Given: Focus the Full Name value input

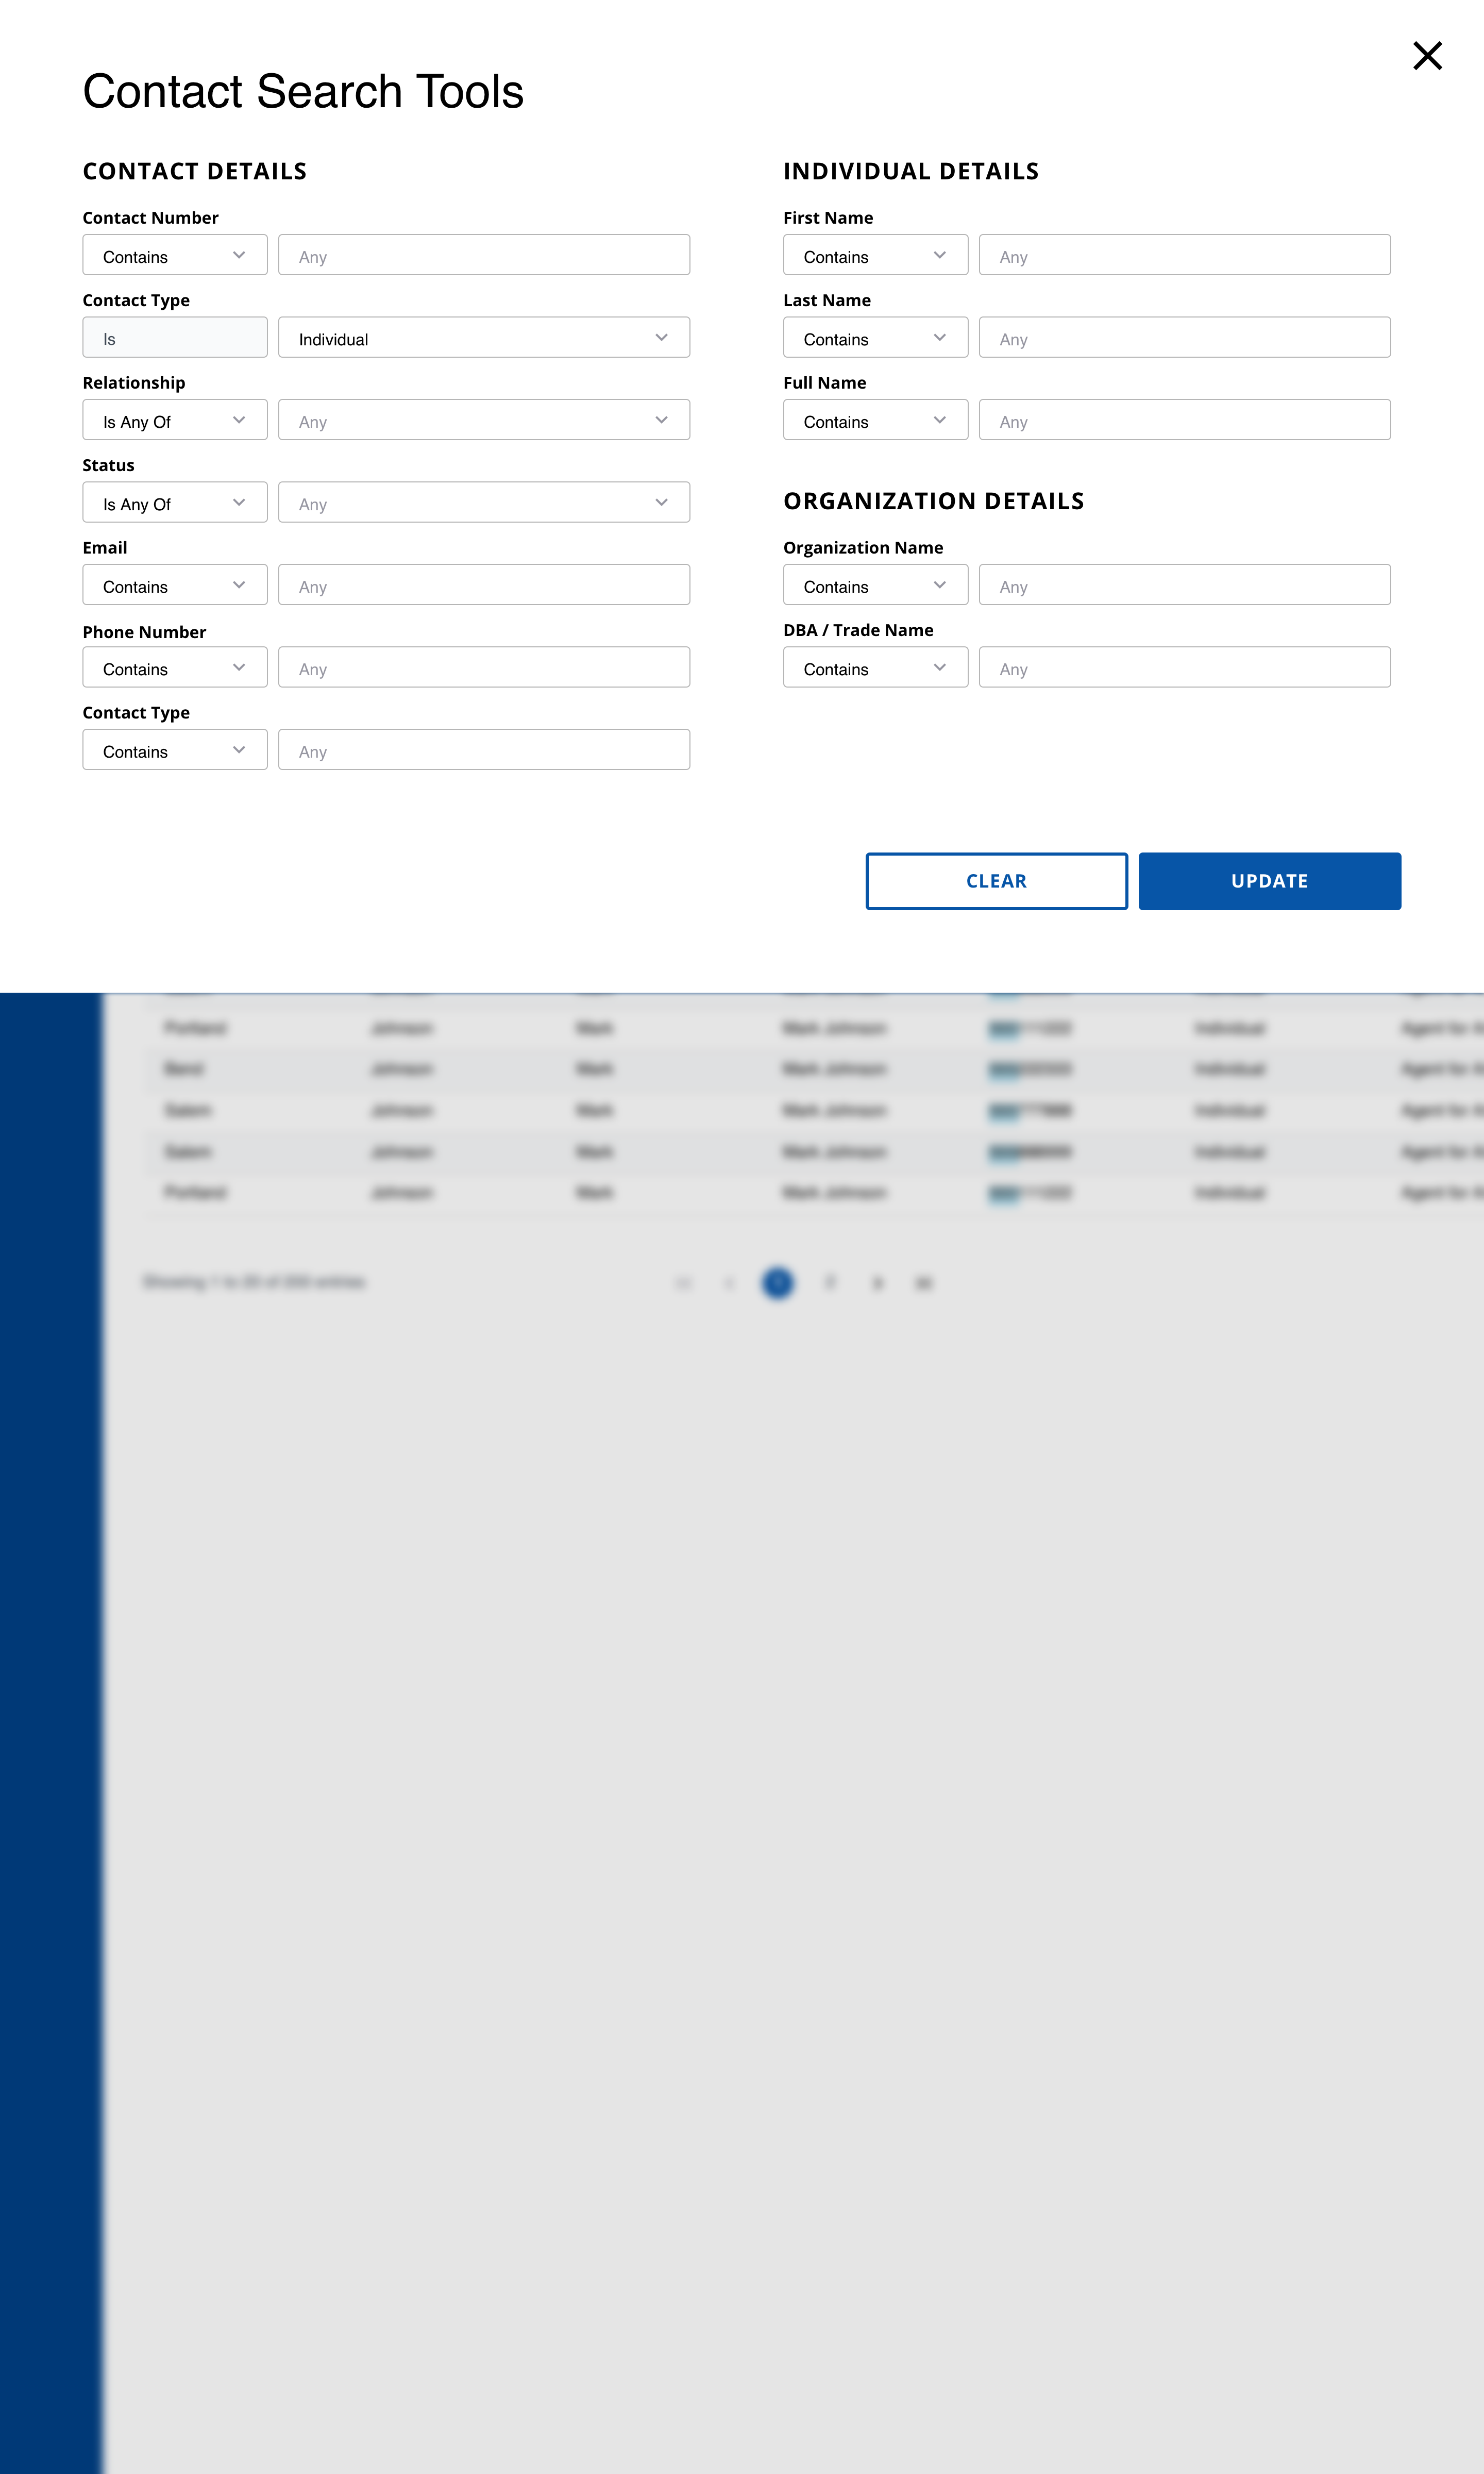Looking at the screenshot, I should point(1184,421).
